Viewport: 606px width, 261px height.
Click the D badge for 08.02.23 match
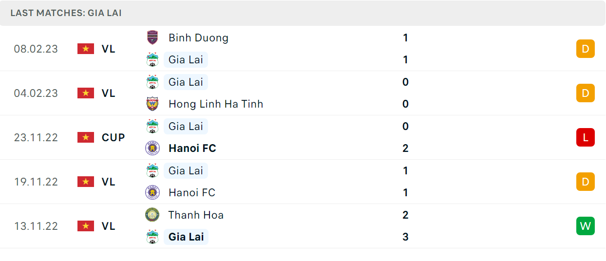click(x=586, y=49)
